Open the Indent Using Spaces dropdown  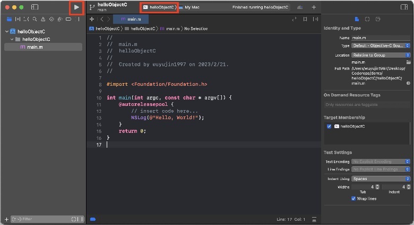click(381, 178)
